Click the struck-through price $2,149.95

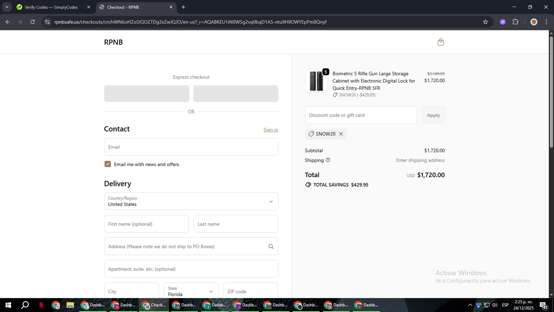[x=436, y=74]
